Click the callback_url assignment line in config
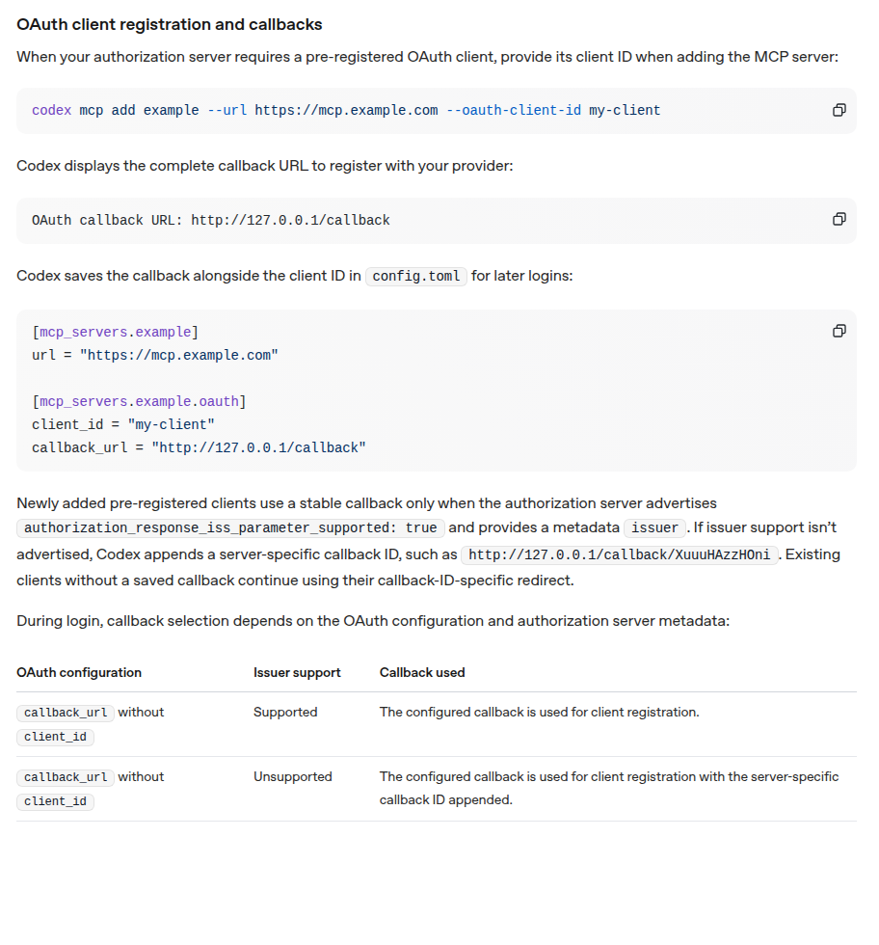This screenshot has height=945, width=879. click(199, 447)
